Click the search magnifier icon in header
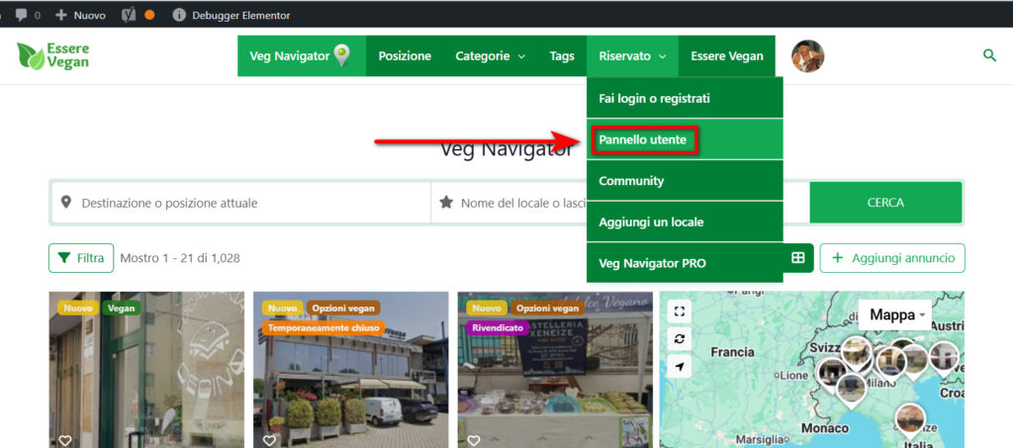The image size is (1013, 448). pyautogui.click(x=988, y=55)
